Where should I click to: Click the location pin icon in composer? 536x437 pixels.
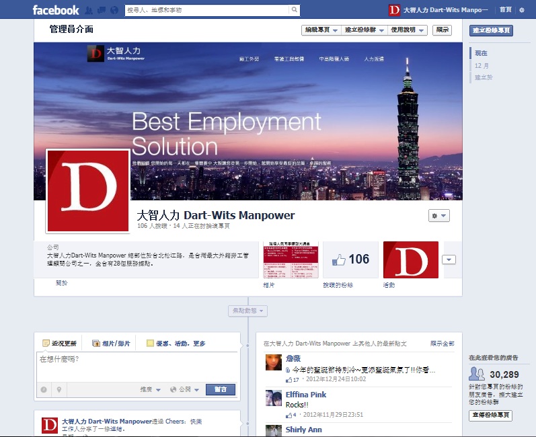pyautogui.click(x=59, y=389)
